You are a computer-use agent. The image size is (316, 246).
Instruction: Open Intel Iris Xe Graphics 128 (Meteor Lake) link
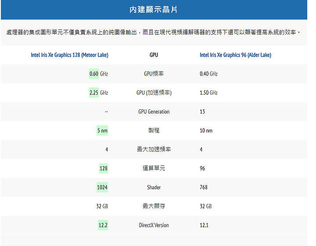[69, 55]
